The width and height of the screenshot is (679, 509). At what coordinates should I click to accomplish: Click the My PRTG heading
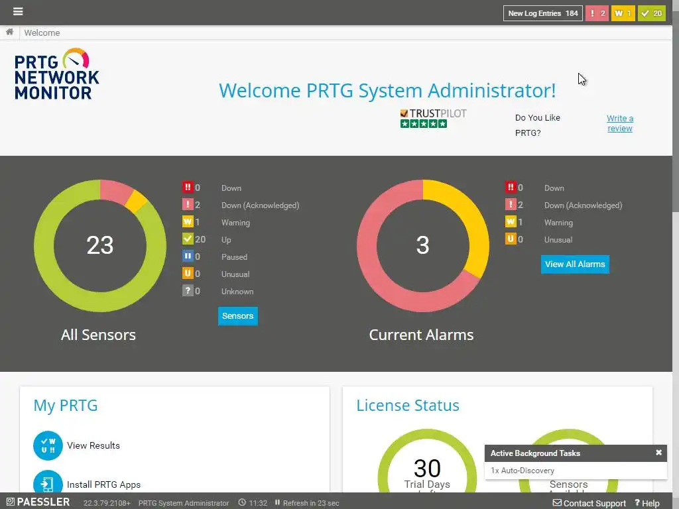[x=66, y=406]
